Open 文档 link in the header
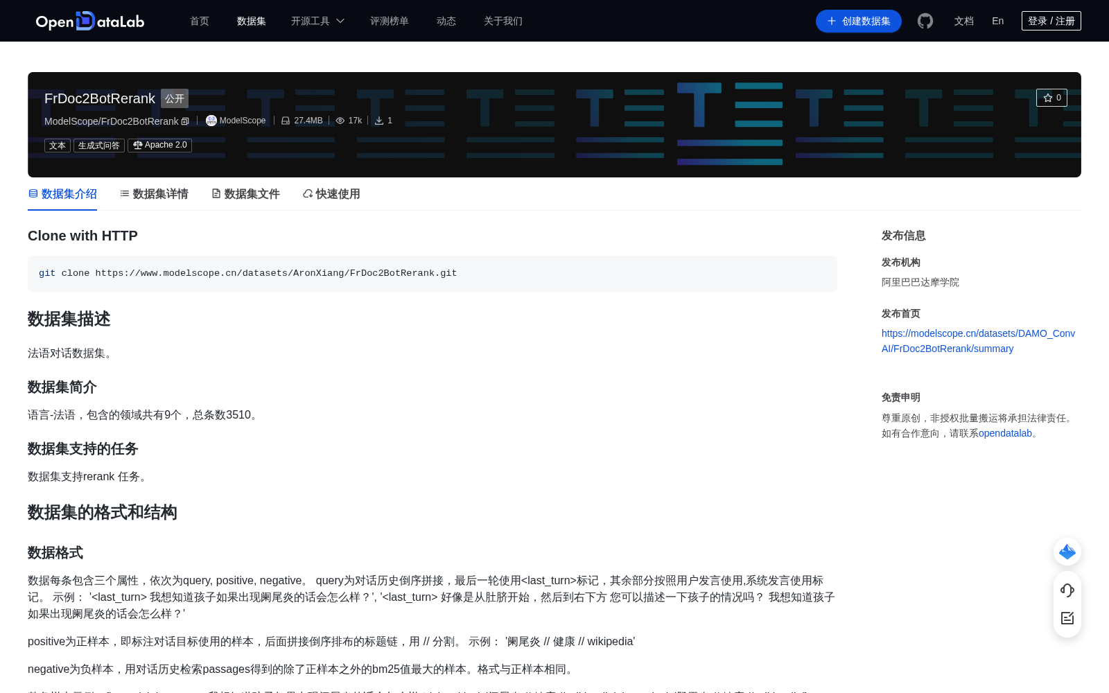Viewport: 1109px width, 693px height. 964,21
